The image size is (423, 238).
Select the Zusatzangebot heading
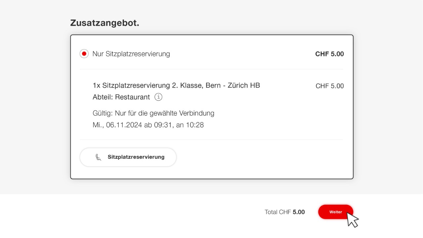point(104,22)
